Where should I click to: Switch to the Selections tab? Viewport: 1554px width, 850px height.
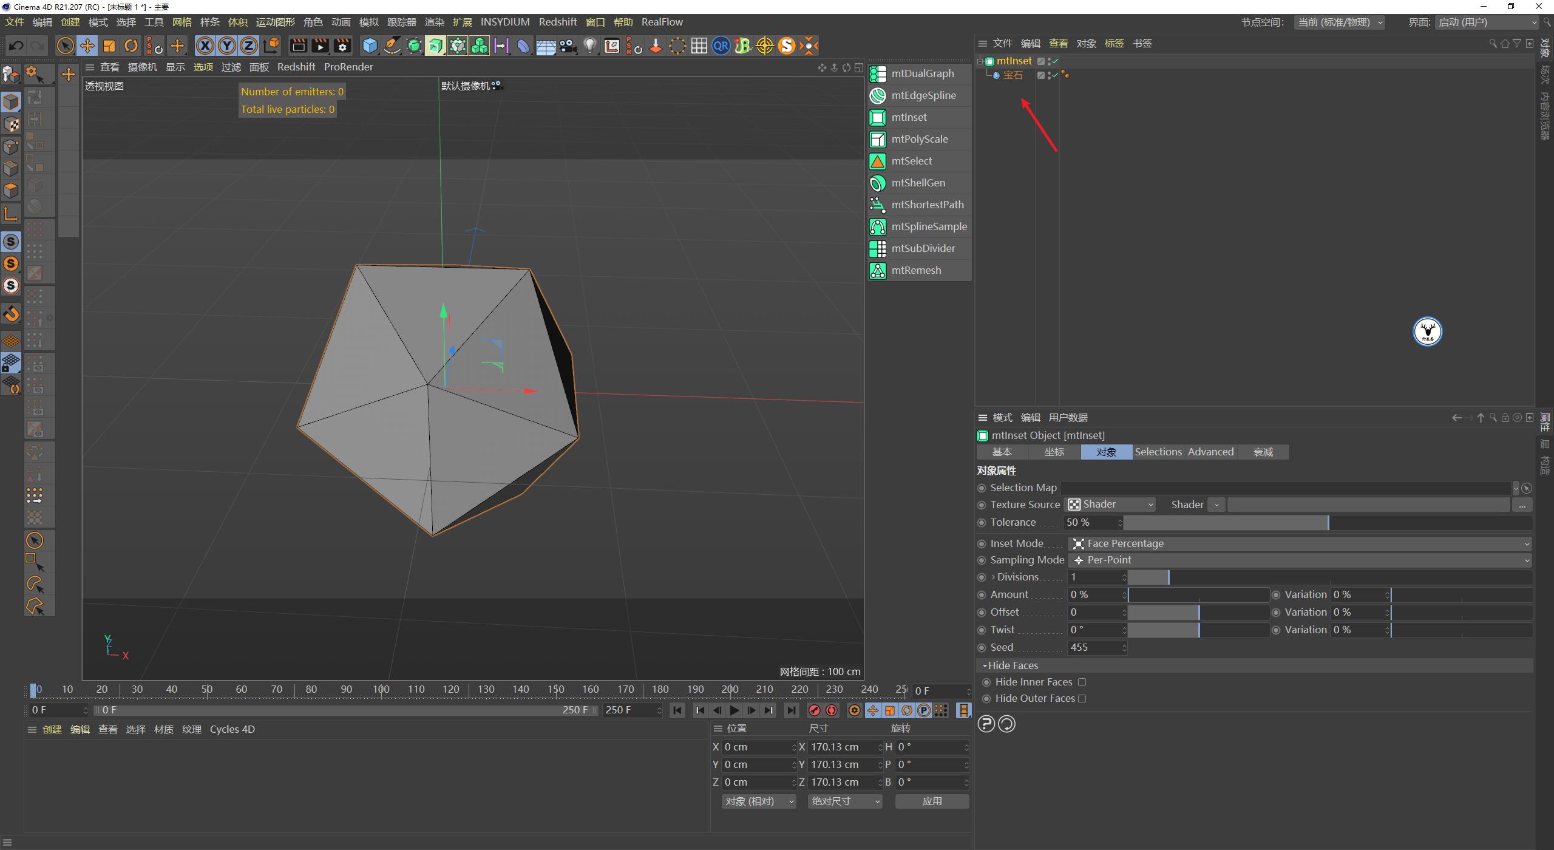click(1158, 452)
